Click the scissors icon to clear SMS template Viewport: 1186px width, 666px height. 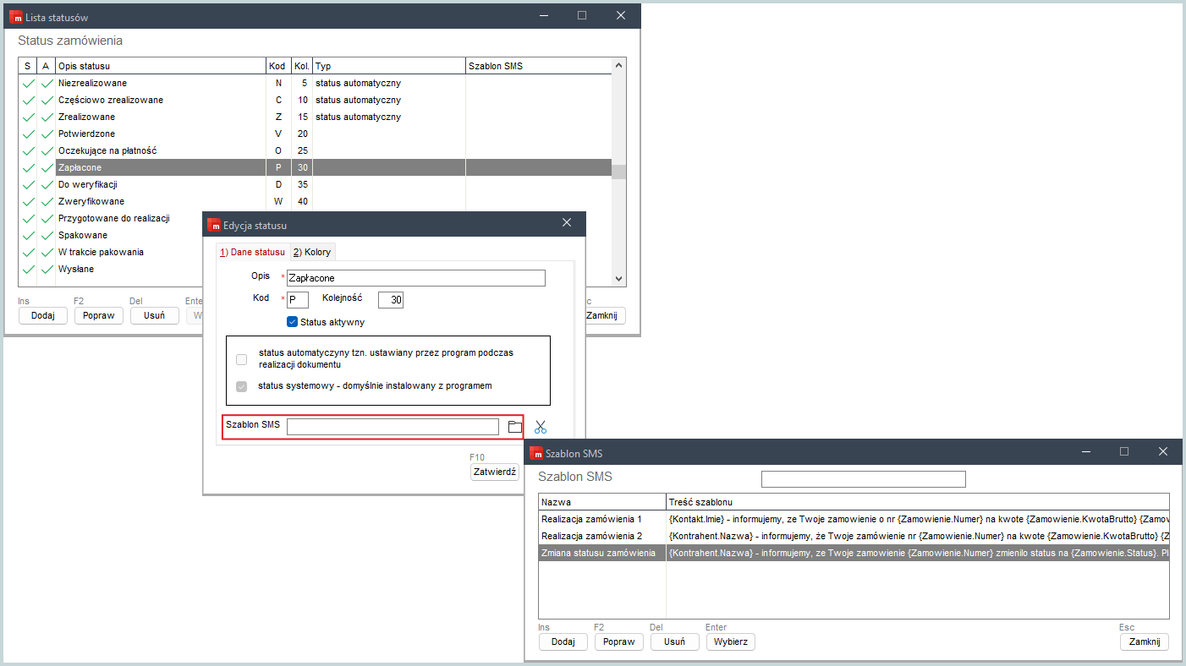541,427
